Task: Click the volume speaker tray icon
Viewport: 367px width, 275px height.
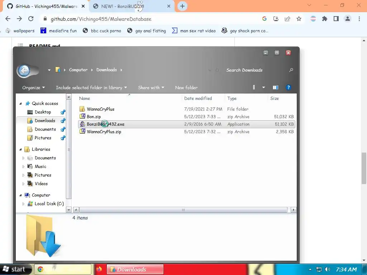Action: click(x=328, y=269)
